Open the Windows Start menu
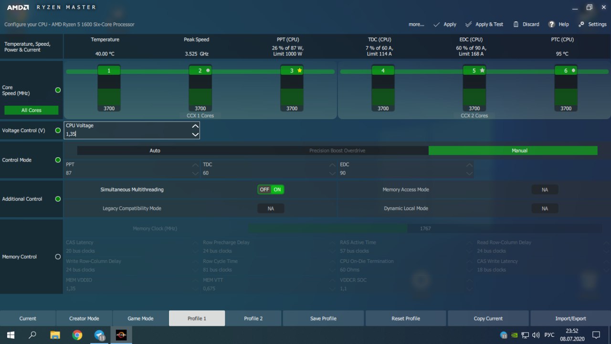The width and height of the screenshot is (611, 344). tap(11, 335)
